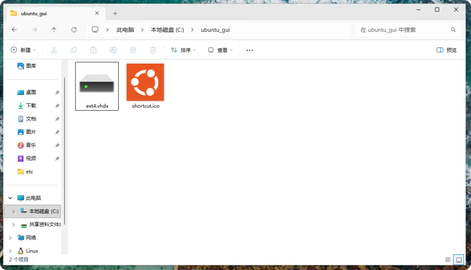
Task: Click the Rename icon in toolbar
Action: (113, 50)
